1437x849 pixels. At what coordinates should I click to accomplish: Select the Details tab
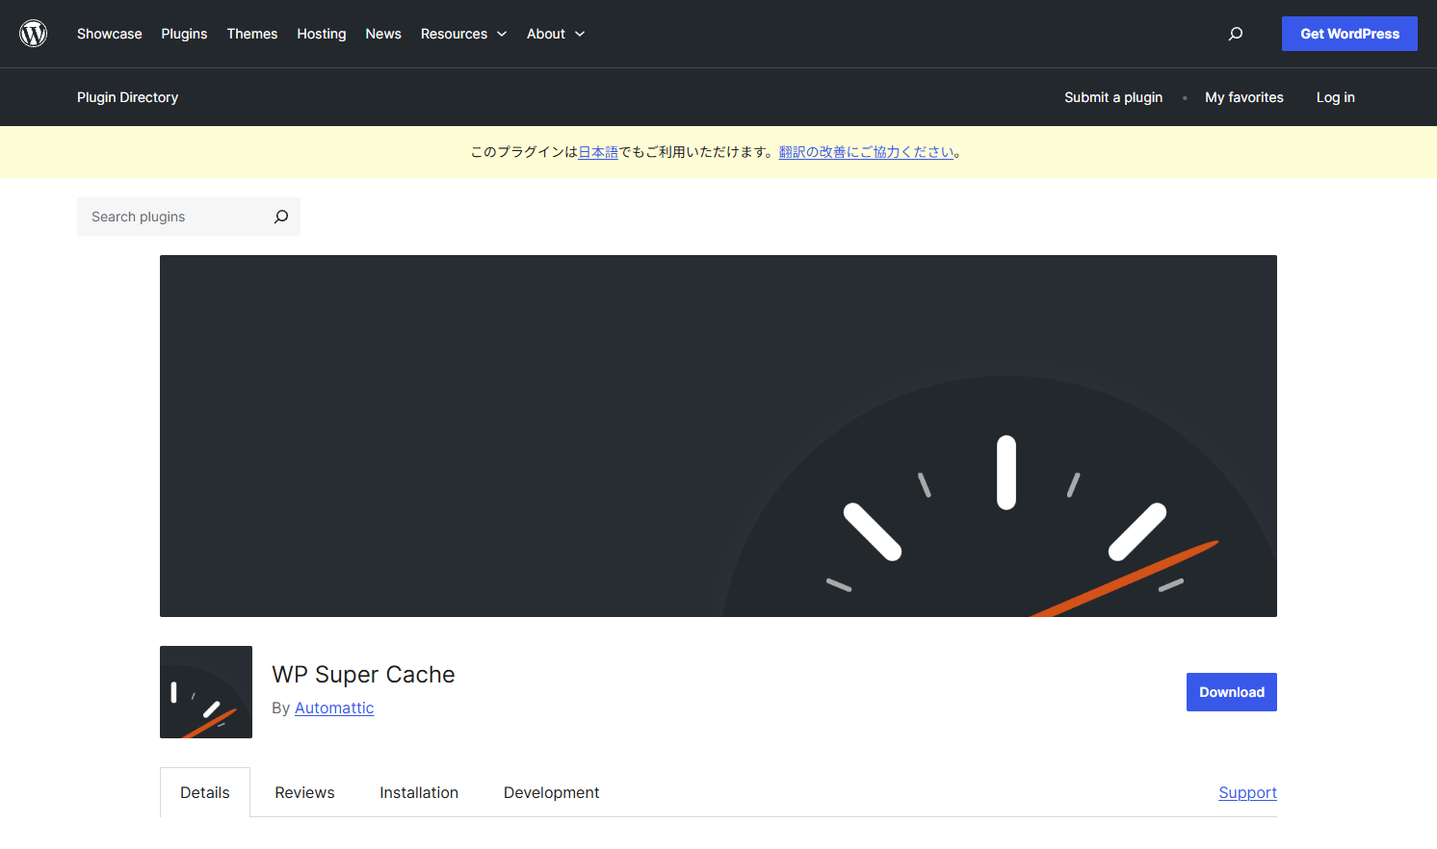(205, 792)
